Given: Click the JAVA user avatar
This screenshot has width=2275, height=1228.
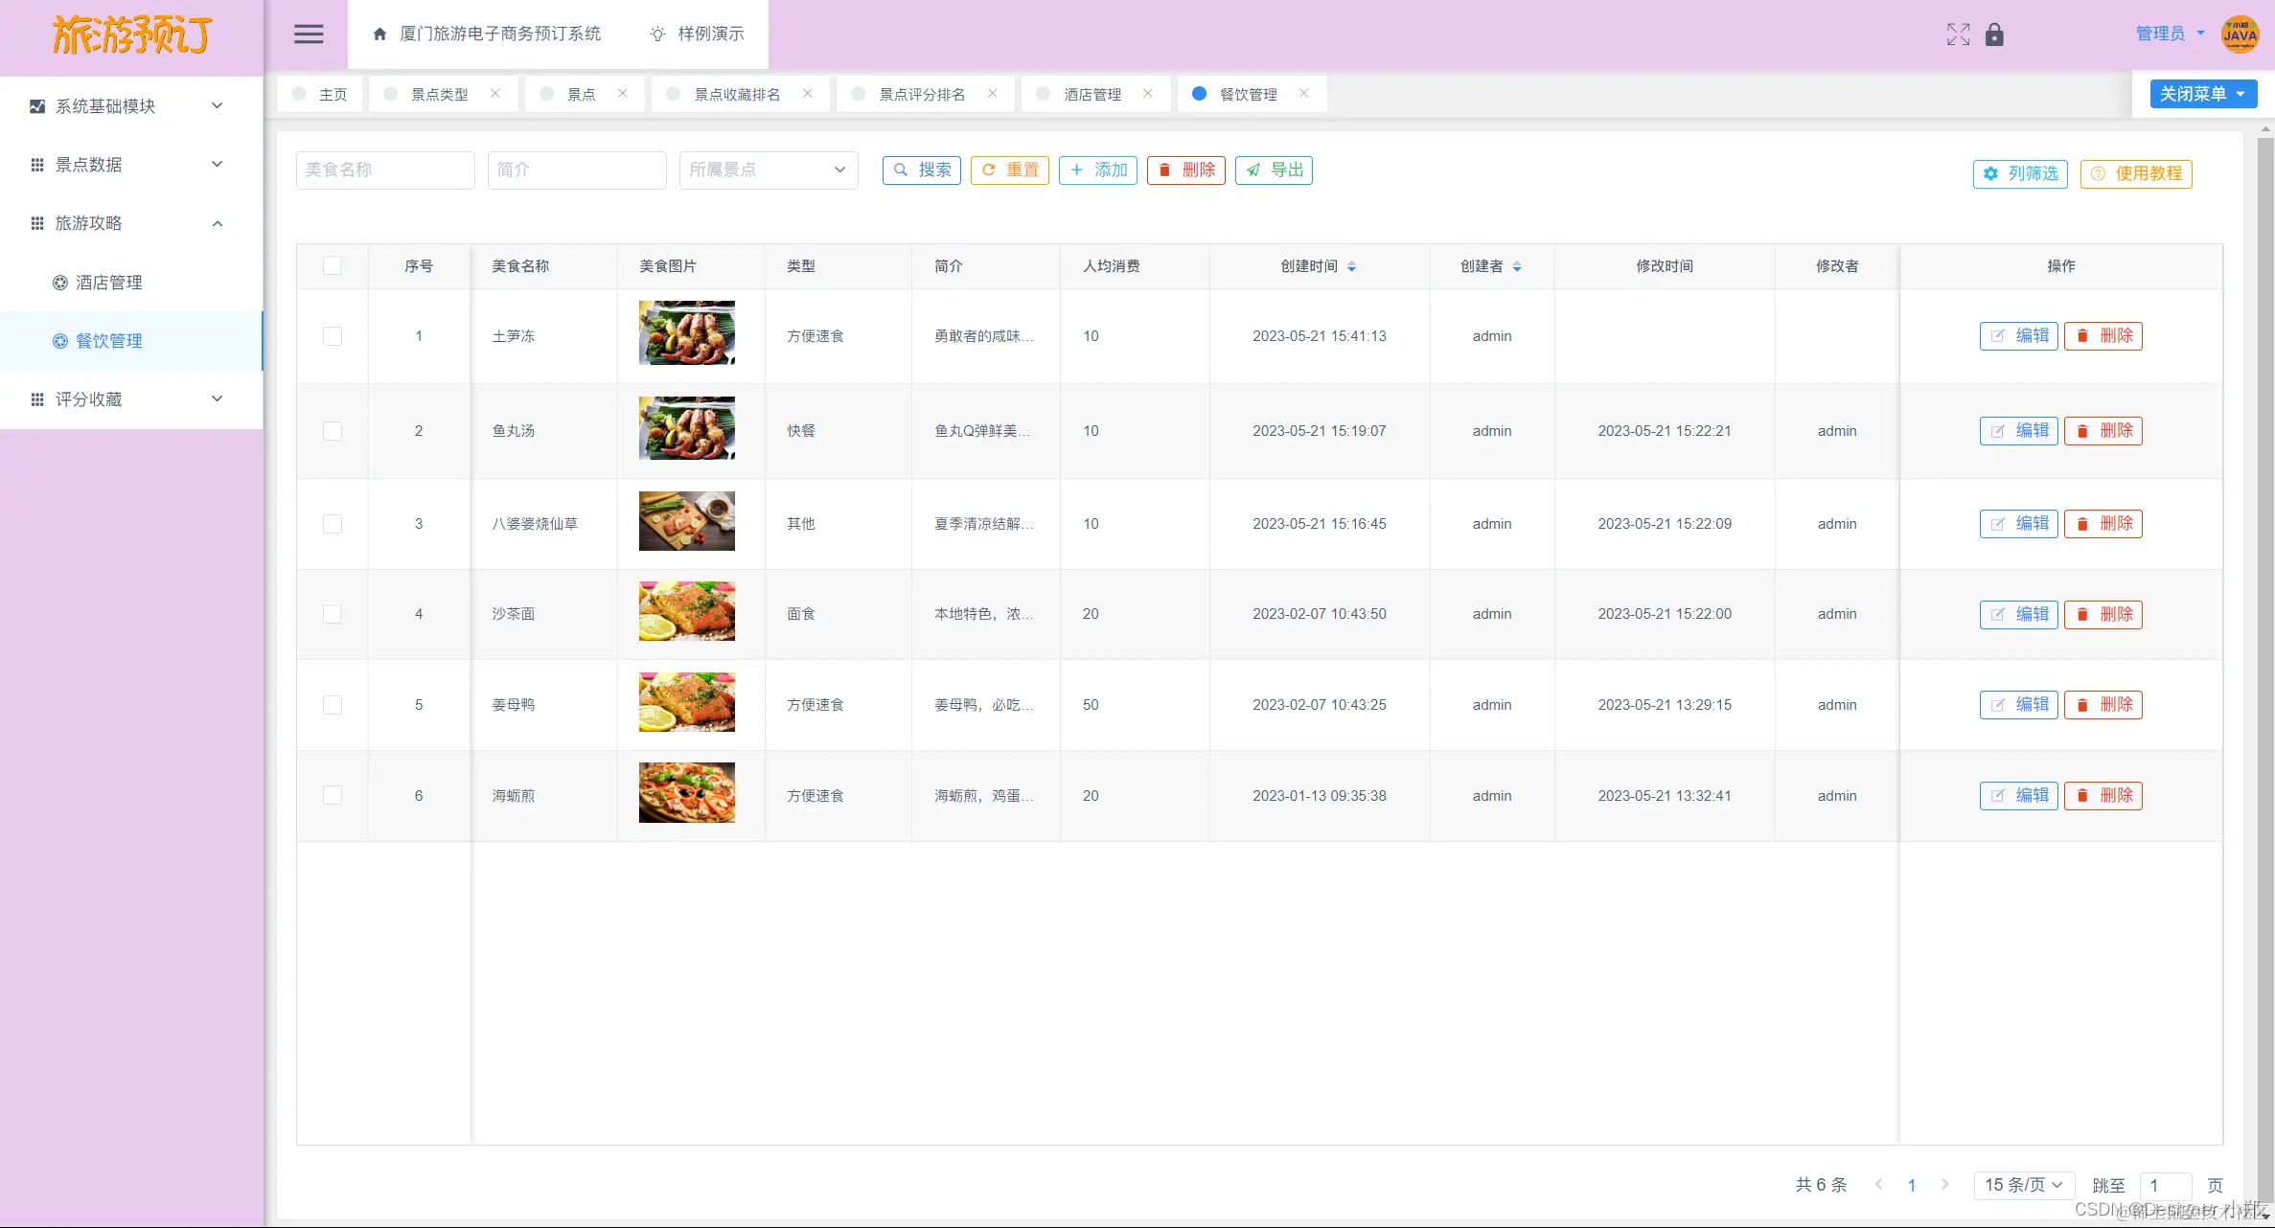Looking at the screenshot, I should (x=2240, y=34).
